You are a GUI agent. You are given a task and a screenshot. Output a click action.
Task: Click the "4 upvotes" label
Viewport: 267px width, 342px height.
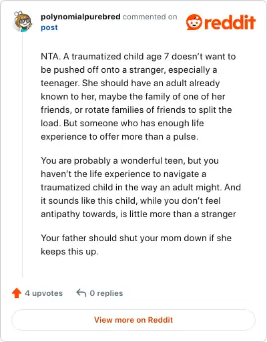(x=44, y=293)
